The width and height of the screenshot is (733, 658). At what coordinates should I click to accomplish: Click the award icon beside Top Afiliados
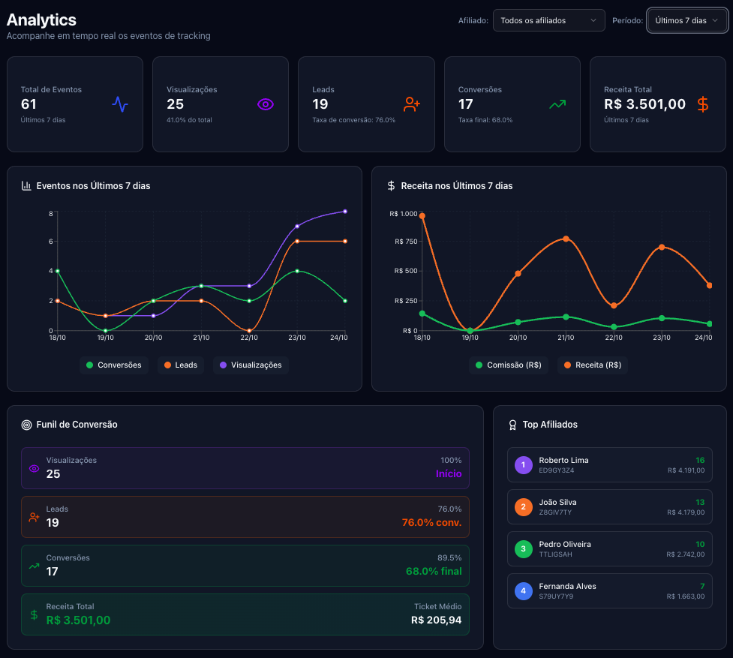click(512, 425)
